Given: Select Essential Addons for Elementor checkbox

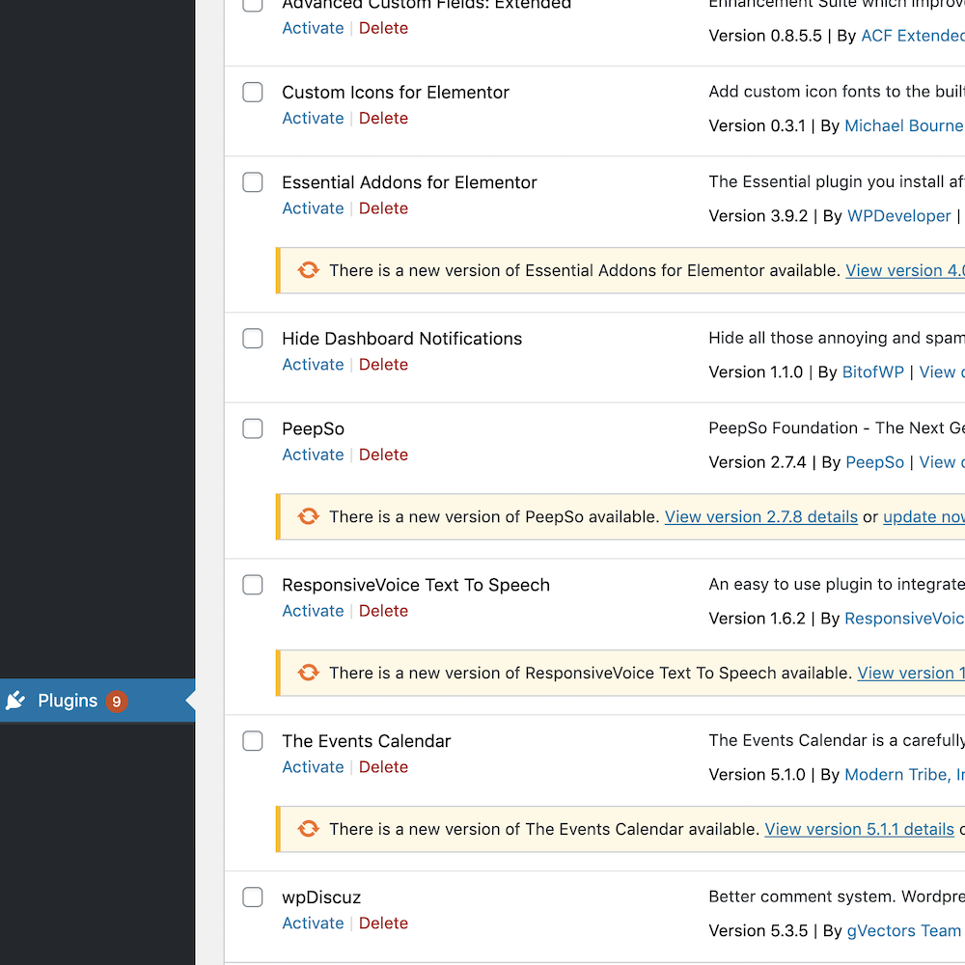Looking at the screenshot, I should pyautogui.click(x=252, y=181).
